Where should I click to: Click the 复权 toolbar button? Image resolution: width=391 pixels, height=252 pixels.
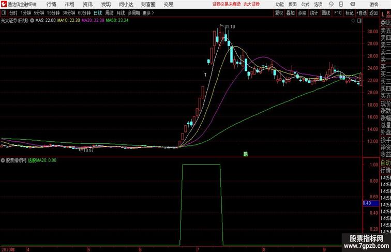[279, 13]
